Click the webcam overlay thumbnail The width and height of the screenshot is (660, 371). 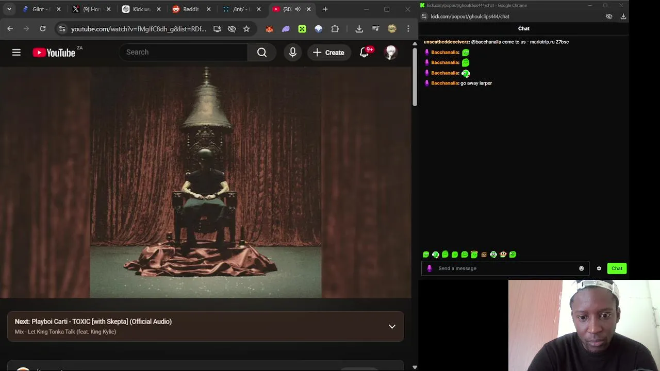coord(584,325)
